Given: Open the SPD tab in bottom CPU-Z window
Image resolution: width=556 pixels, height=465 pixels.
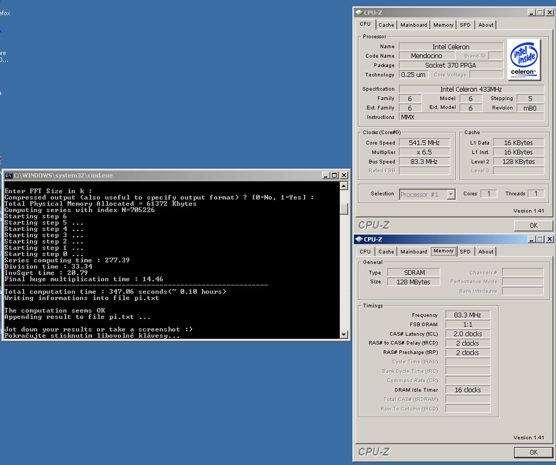Looking at the screenshot, I should pos(465,251).
